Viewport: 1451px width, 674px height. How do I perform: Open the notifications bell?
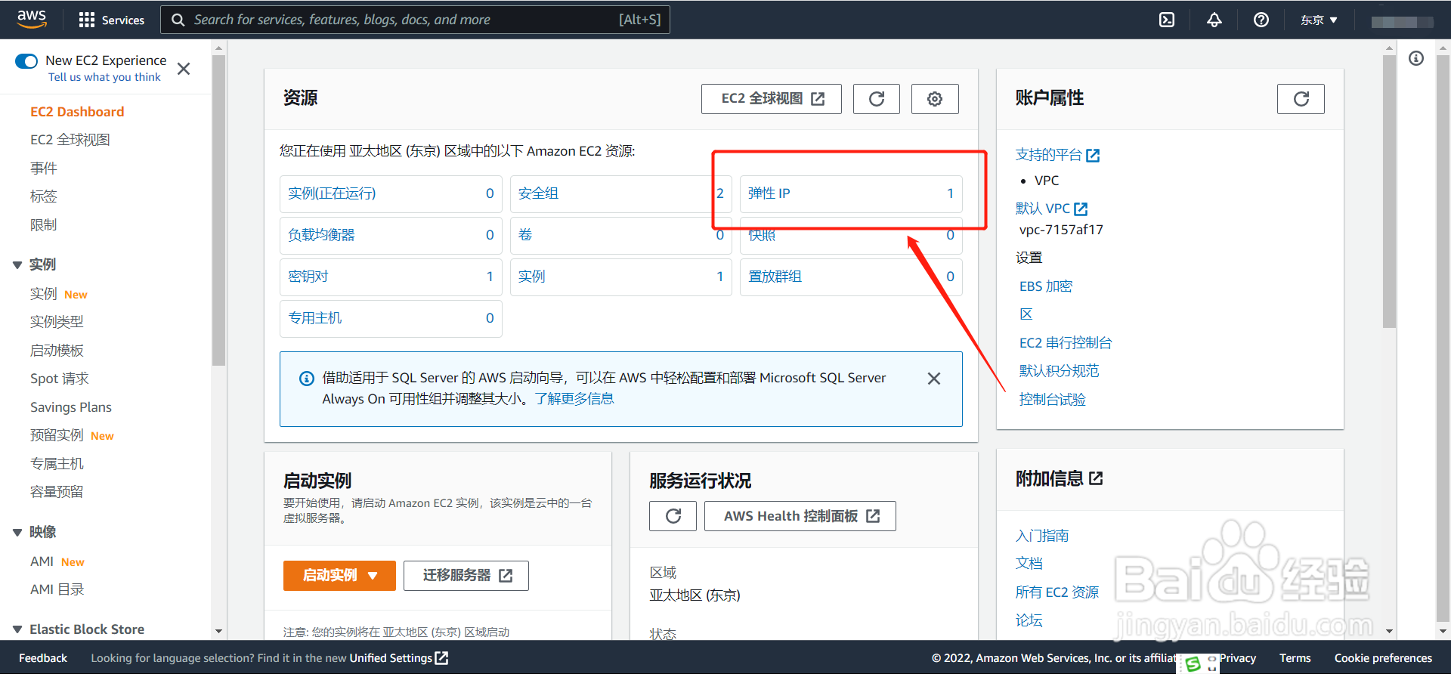tap(1214, 20)
